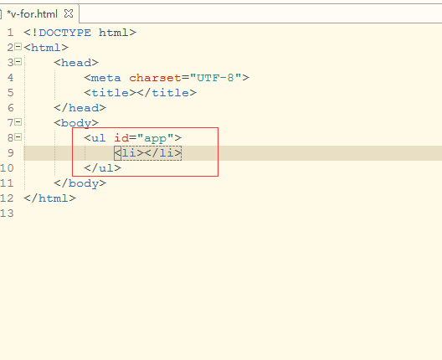Click the opening body tag
The image size is (442, 360).
[76, 123]
